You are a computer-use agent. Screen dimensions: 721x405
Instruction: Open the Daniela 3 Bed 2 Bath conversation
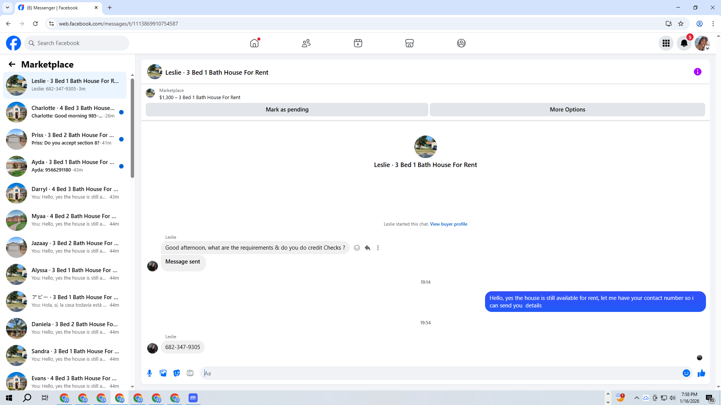65,328
